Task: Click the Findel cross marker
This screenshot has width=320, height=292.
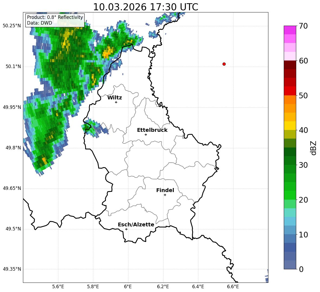Action: point(165,195)
